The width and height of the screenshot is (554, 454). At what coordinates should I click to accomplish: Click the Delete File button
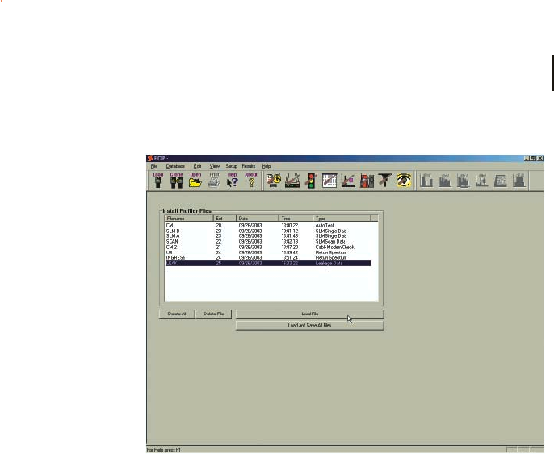[214, 314]
